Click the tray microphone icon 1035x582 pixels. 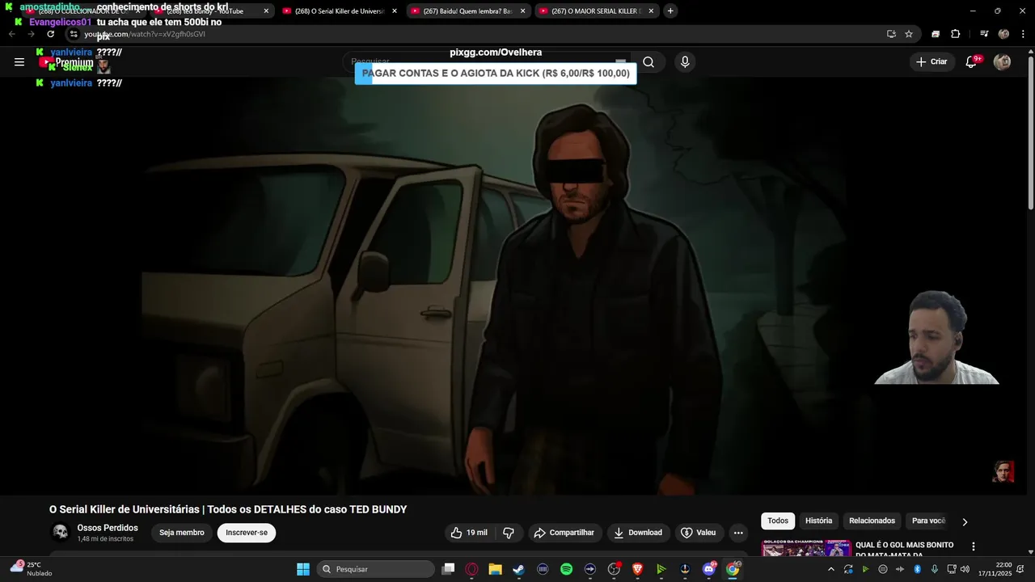coord(935,569)
